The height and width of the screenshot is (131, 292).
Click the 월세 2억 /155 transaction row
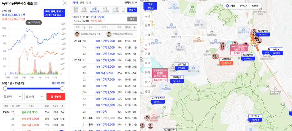click(x=33, y=112)
